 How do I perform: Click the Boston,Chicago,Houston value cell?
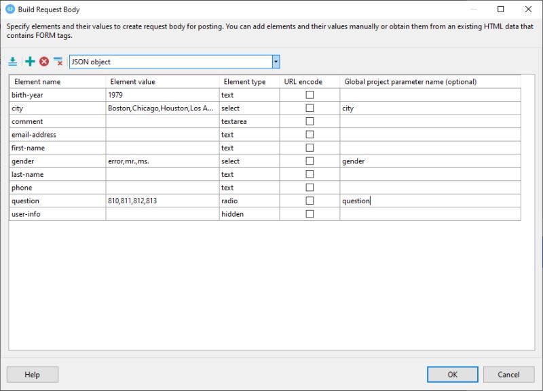coord(162,108)
